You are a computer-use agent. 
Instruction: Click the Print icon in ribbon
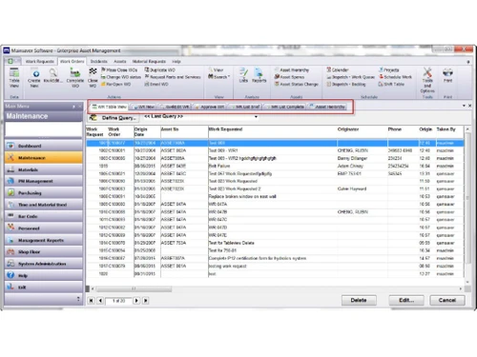(447, 75)
